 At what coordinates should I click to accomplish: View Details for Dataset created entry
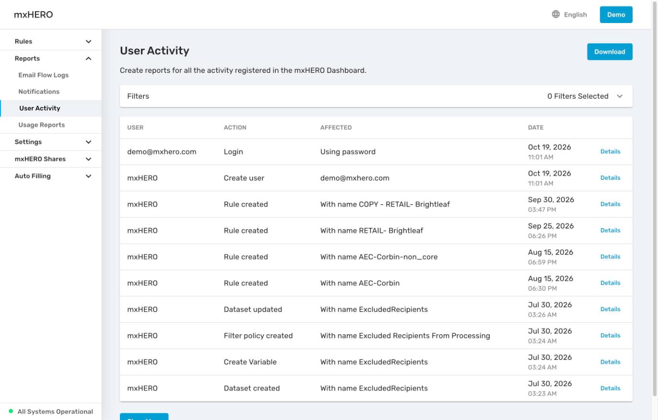tap(610, 388)
